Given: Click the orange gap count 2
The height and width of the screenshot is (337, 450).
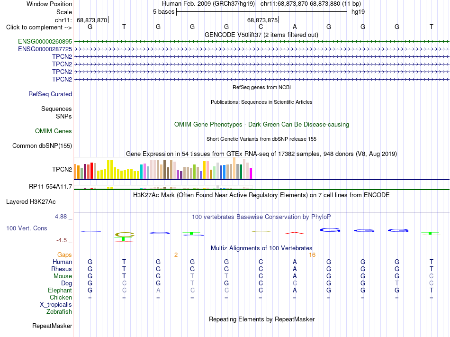Looking at the screenshot, I should pyautogui.click(x=176, y=255).
